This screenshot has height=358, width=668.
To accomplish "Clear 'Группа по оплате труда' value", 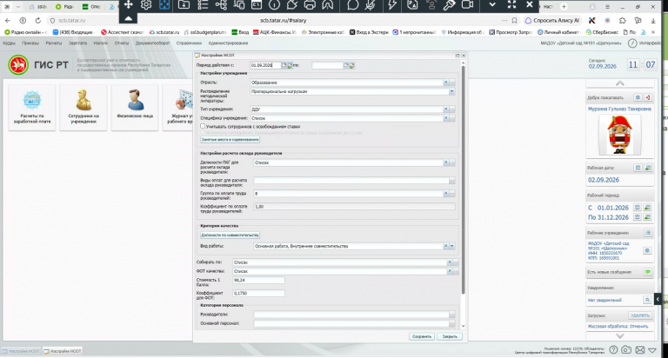I will click(446, 193).
